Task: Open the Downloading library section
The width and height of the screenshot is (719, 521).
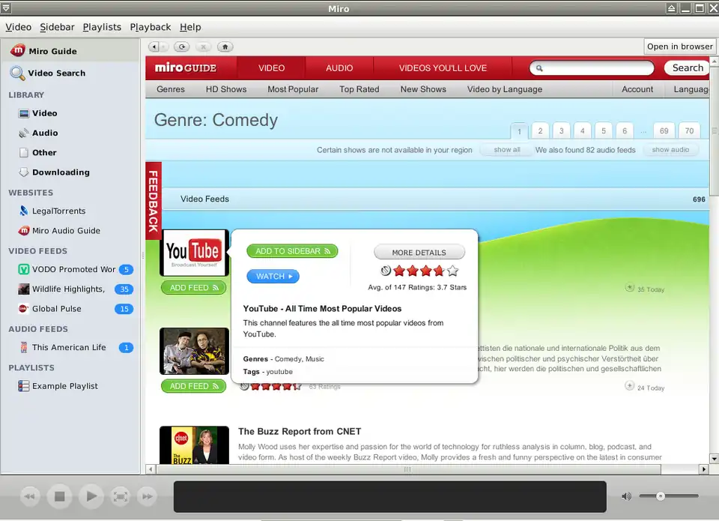Action: pos(60,172)
